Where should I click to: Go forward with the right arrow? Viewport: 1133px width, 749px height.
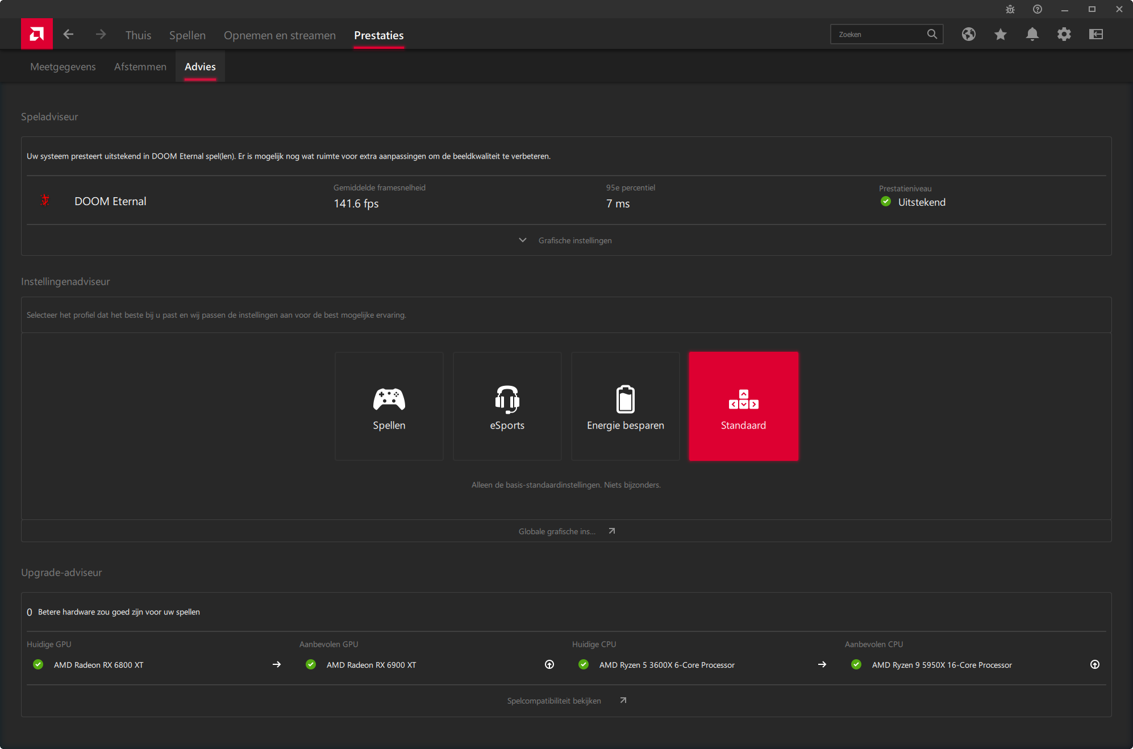coord(101,35)
